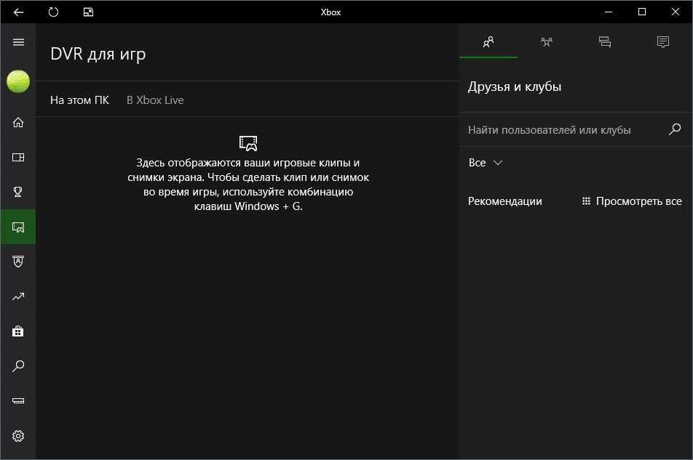The width and height of the screenshot is (693, 460).
Task: Expand the 'Все' filter dropdown
Action: pyautogui.click(x=486, y=163)
